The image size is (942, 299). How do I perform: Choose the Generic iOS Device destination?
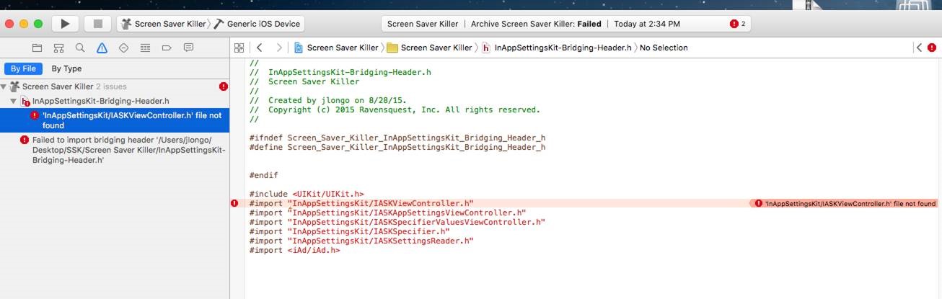257,24
